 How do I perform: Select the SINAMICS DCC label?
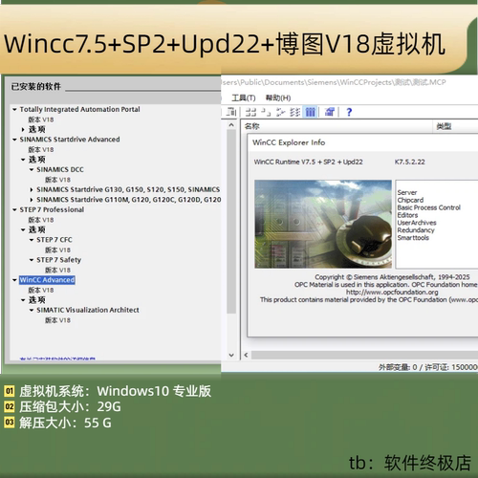[60, 169]
